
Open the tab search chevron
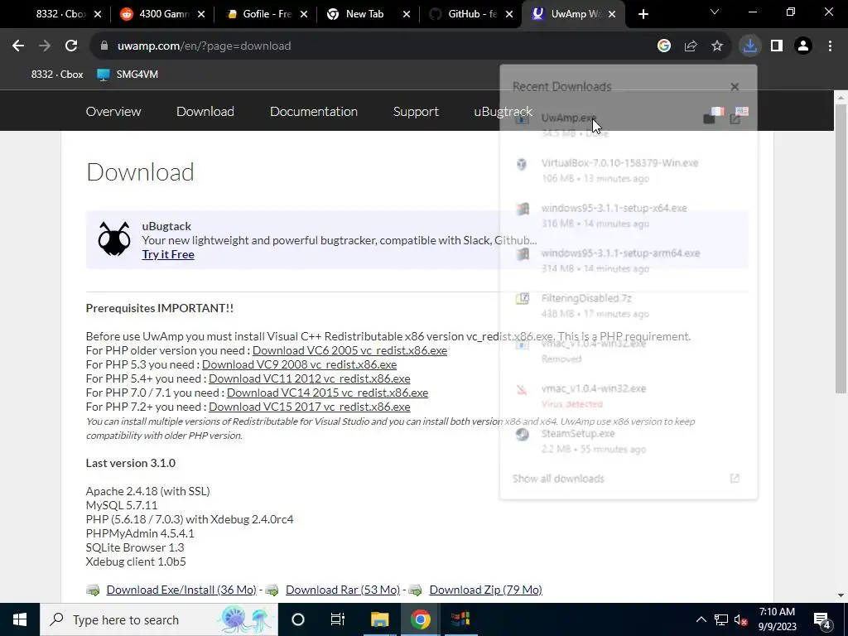tap(715, 12)
